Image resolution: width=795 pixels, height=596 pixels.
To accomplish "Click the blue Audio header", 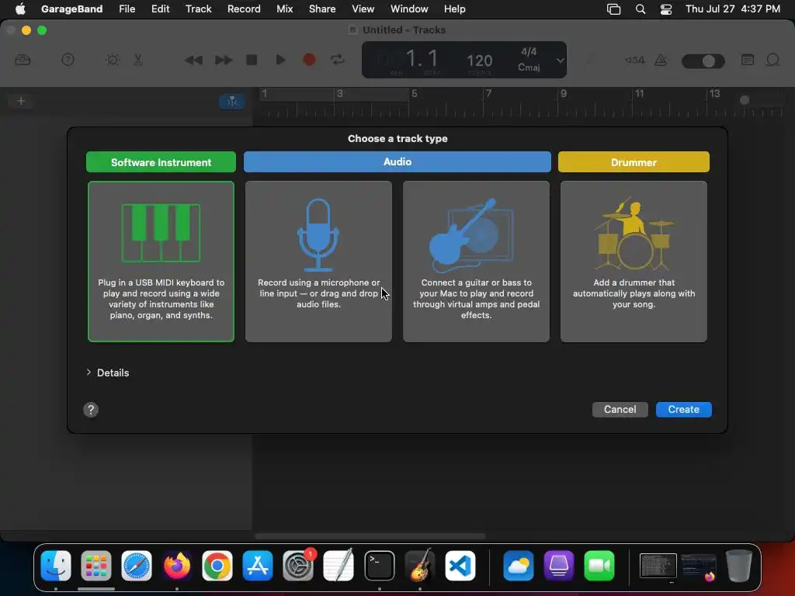I will click(397, 162).
